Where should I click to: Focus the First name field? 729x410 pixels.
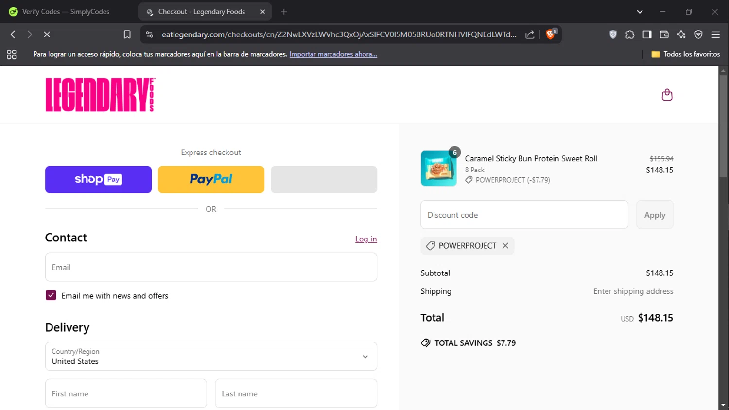click(x=126, y=393)
